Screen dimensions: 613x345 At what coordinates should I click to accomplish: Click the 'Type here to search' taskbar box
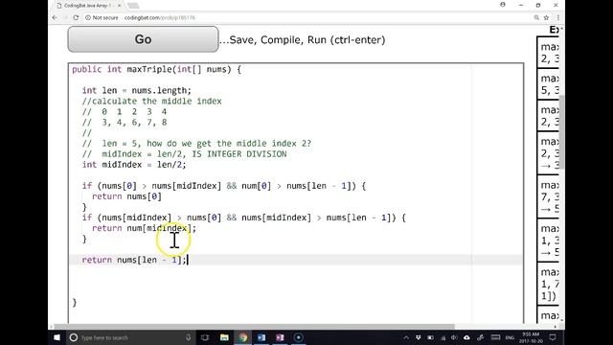pyautogui.click(x=131, y=337)
